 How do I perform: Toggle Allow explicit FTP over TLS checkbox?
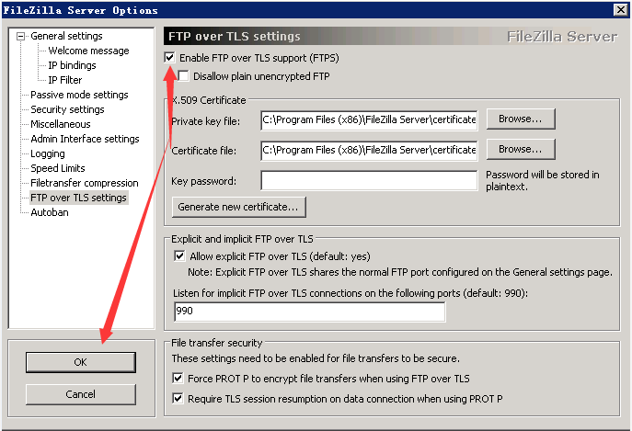(x=179, y=255)
